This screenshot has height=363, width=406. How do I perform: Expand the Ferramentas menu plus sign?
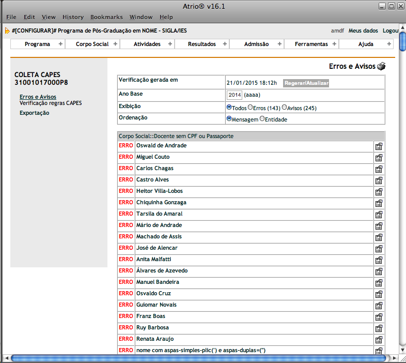334,44
